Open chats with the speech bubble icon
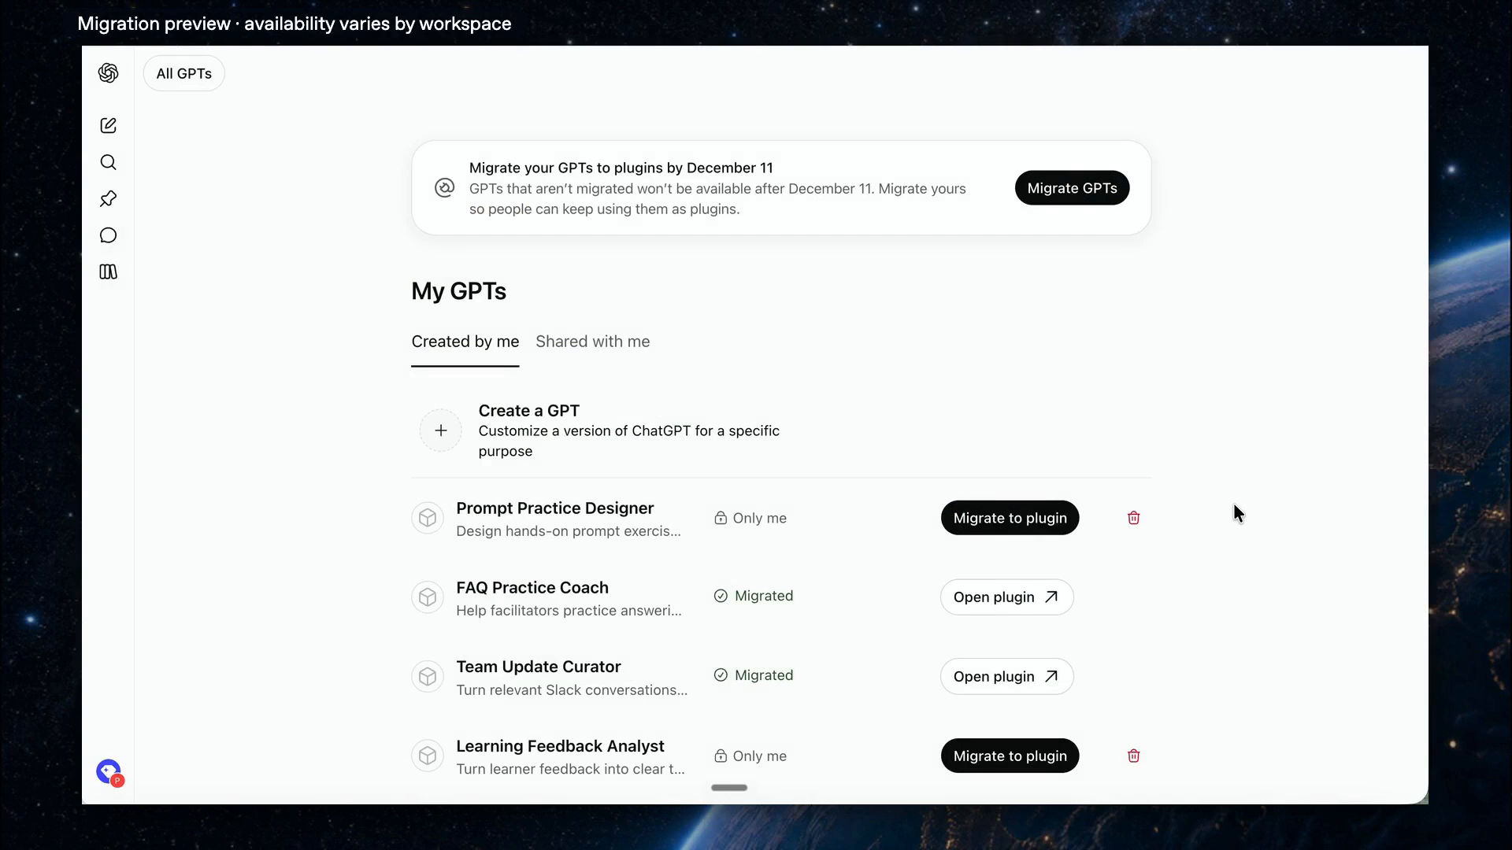This screenshot has height=850, width=1512. 108,235
